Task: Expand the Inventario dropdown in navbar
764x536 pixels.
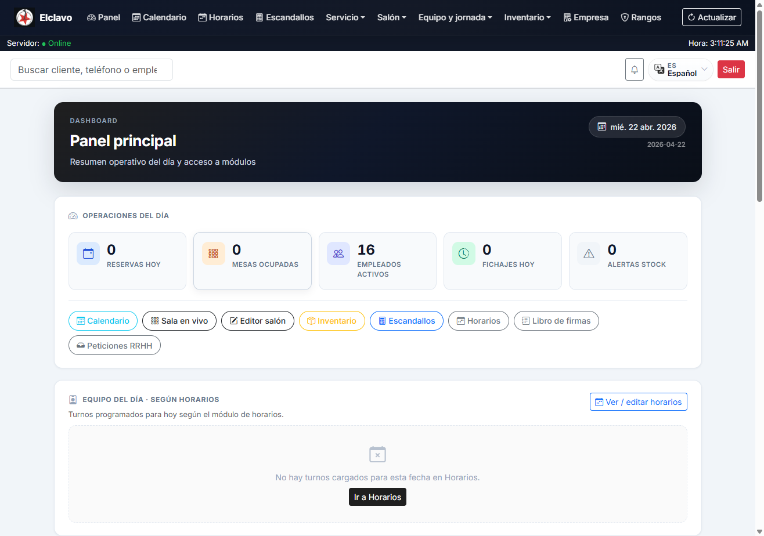Action: point(528,17)
